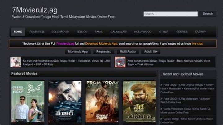Open the TELUGU movies menu

click(82, 32)
